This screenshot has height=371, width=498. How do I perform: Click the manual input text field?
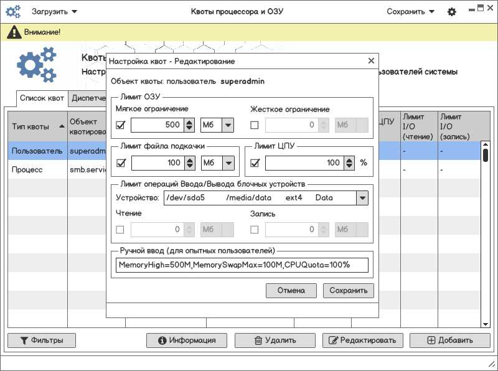coord(242,265)
